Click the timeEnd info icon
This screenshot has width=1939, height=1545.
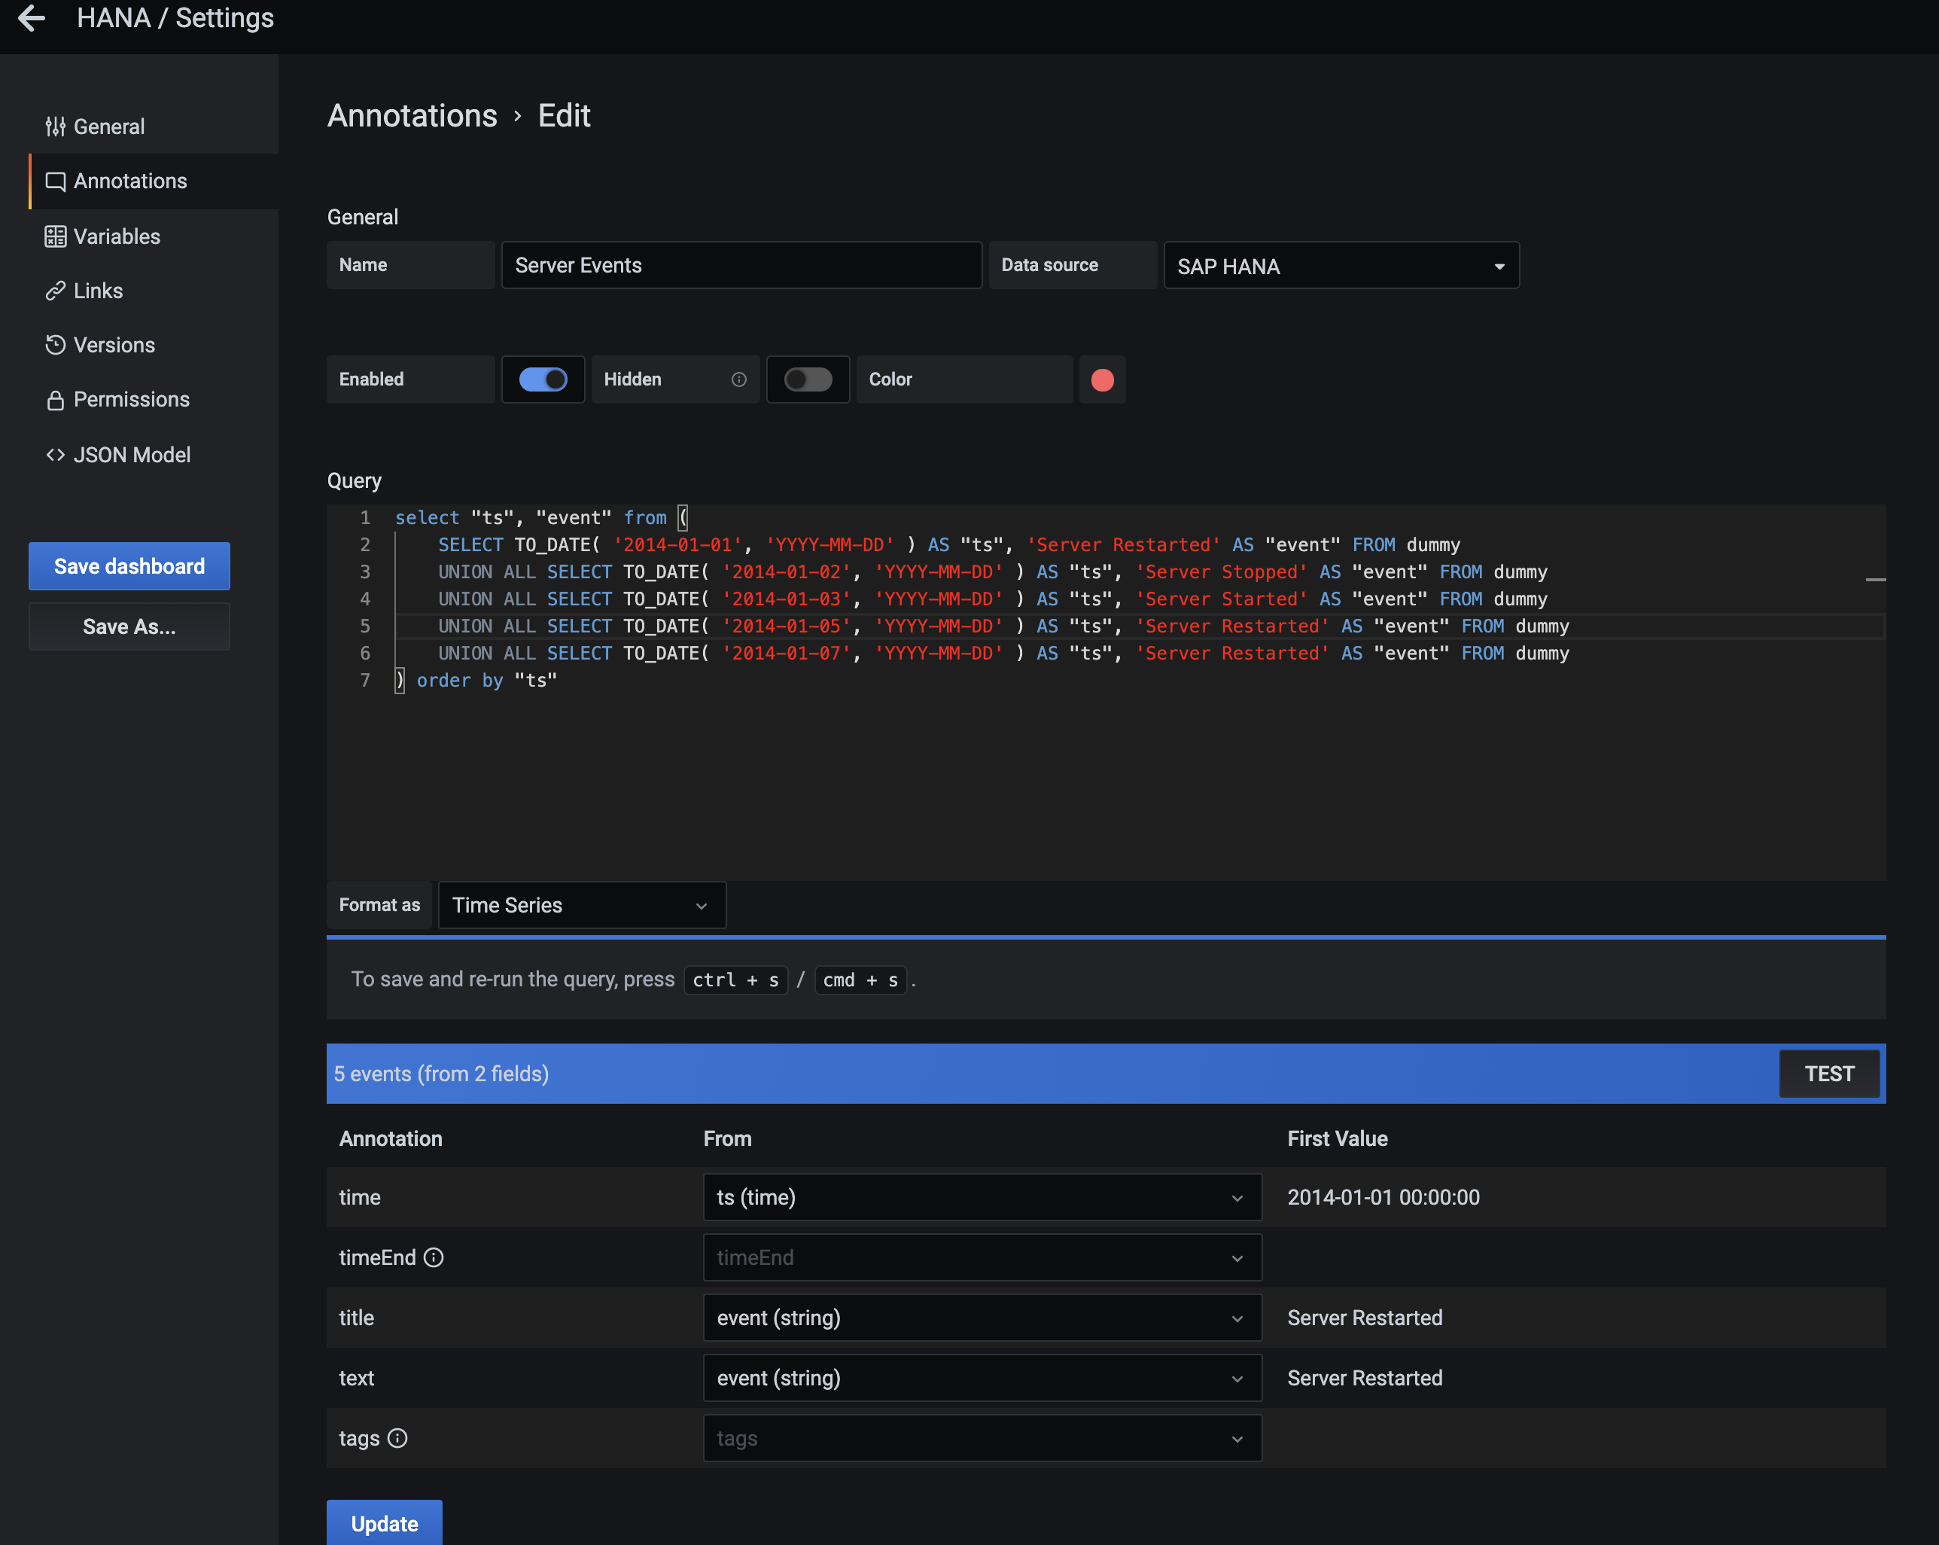click(434, 1257)
